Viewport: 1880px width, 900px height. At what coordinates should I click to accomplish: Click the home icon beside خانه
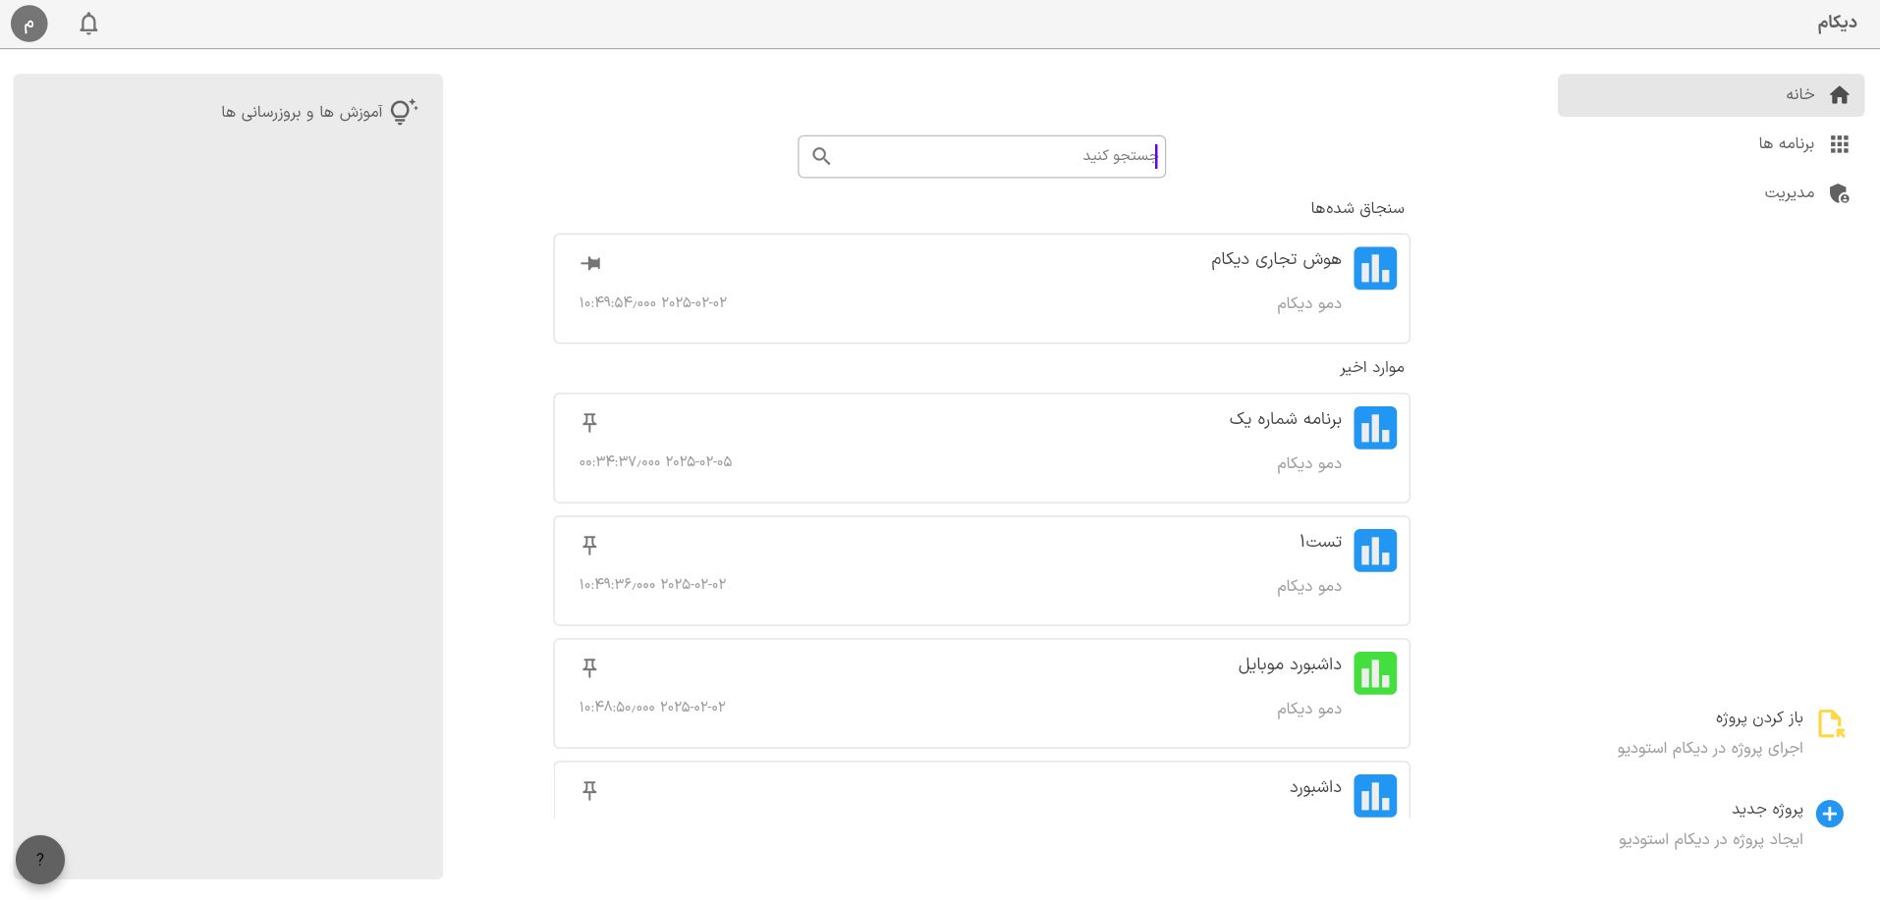1839,95
